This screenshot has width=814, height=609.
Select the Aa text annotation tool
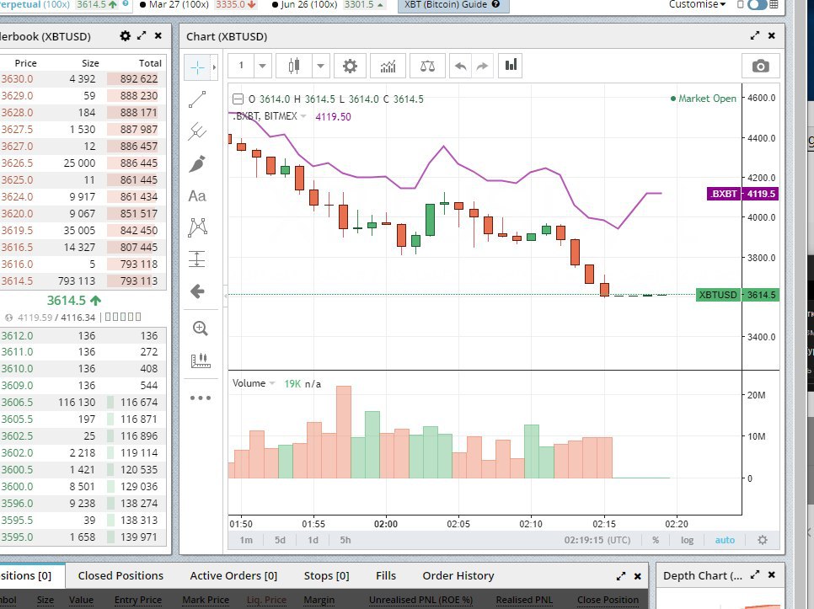[x=198, y=195]
